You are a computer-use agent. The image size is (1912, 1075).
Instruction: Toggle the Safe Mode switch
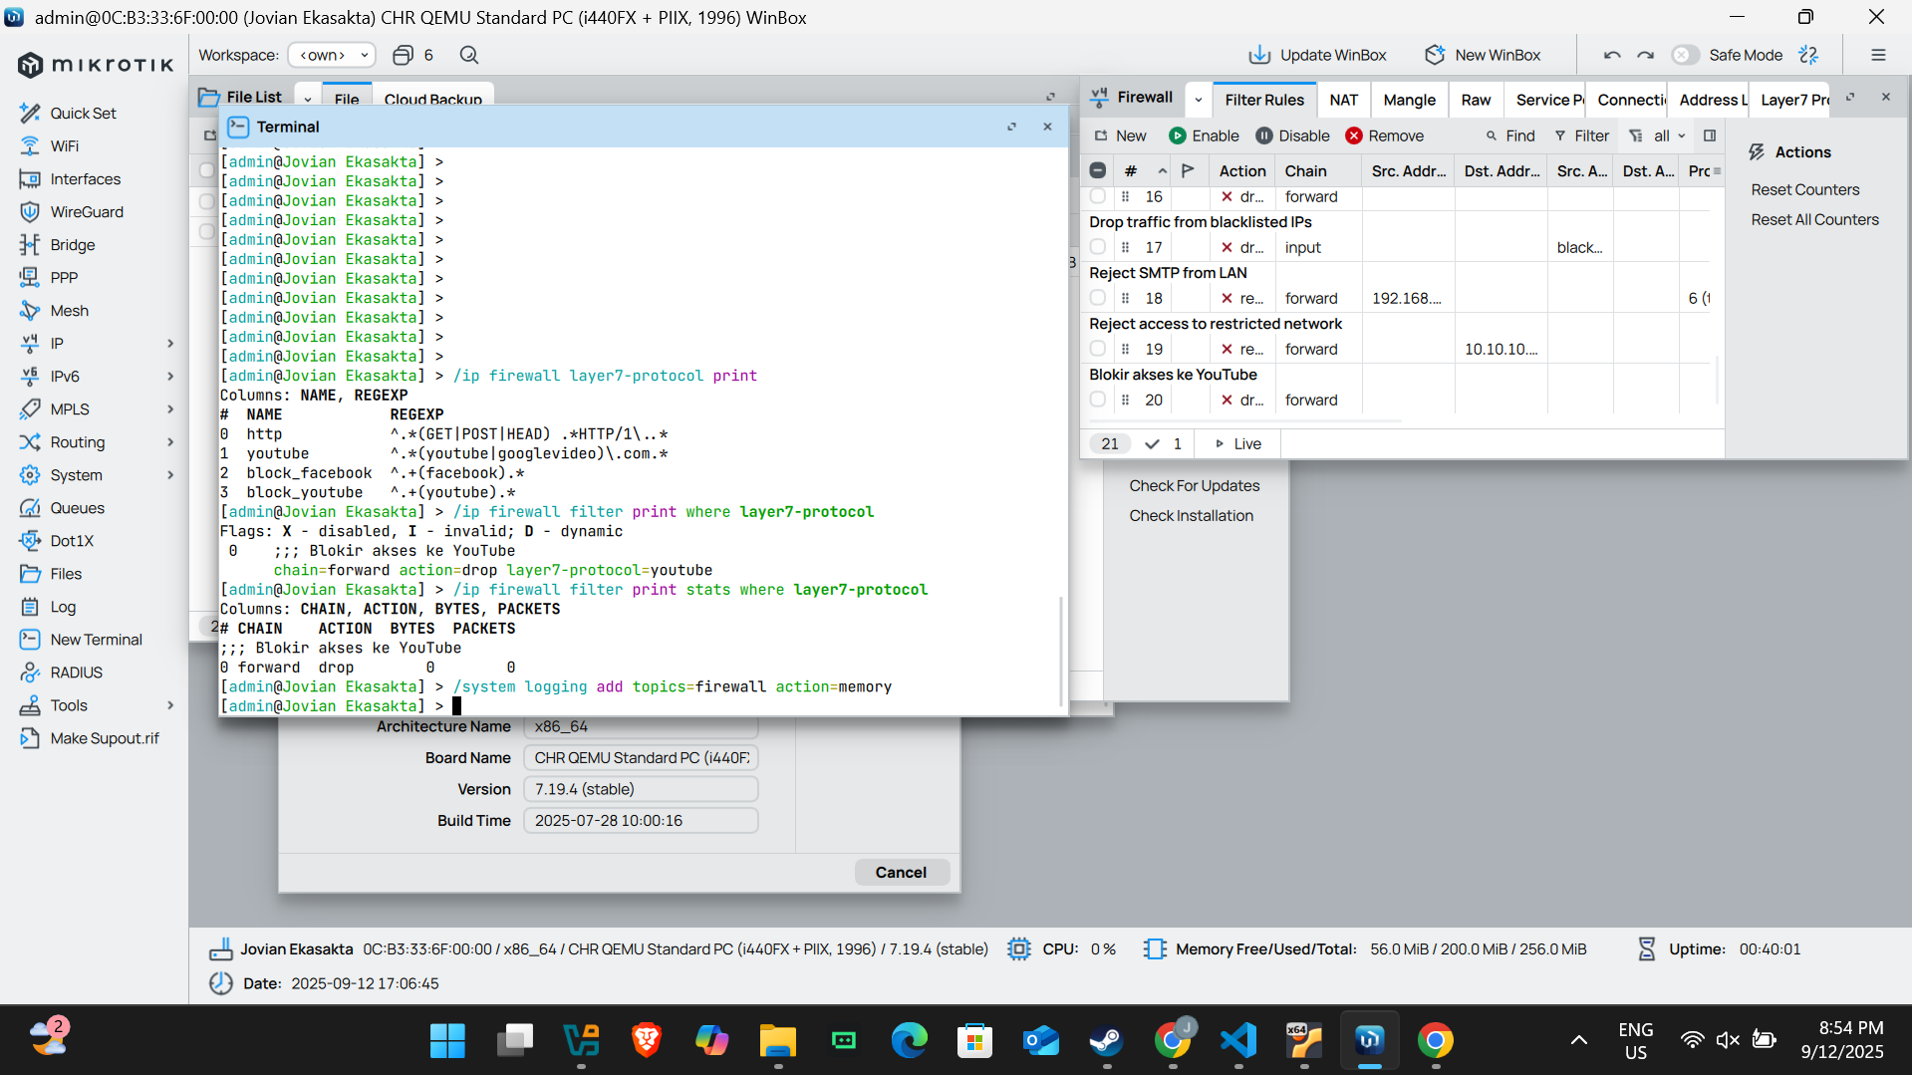pyautogui.click(x=1685, y=55)
